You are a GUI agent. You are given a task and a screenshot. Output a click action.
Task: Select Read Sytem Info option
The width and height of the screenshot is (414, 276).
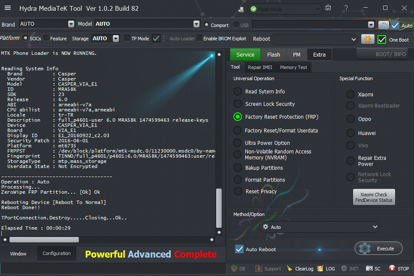click(x=238, y=91)
